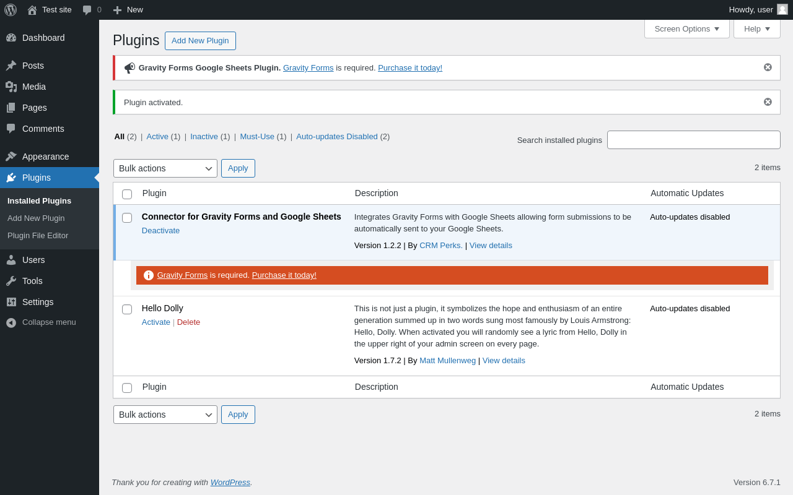This screenshot has height=495, width=793.
Task: Focus the Search installed plugins field
Action: point(694,140)
